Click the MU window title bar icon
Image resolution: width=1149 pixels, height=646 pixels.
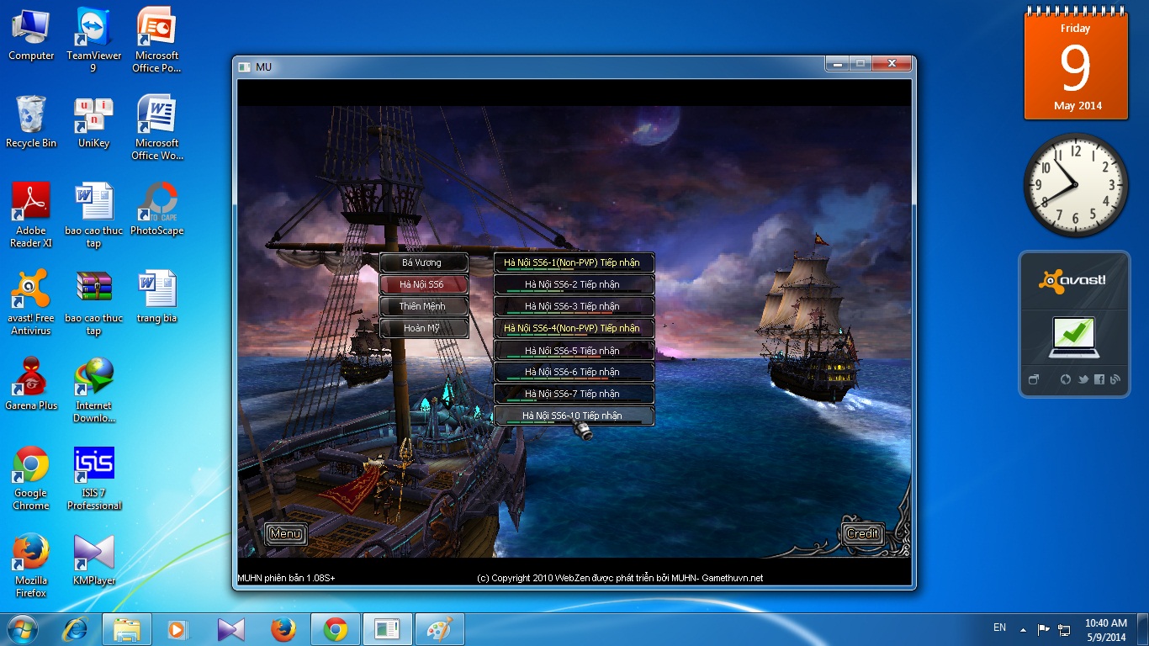(245, 66)
